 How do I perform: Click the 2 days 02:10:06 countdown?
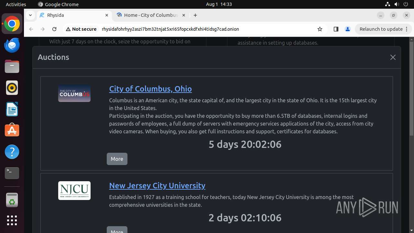245,218
